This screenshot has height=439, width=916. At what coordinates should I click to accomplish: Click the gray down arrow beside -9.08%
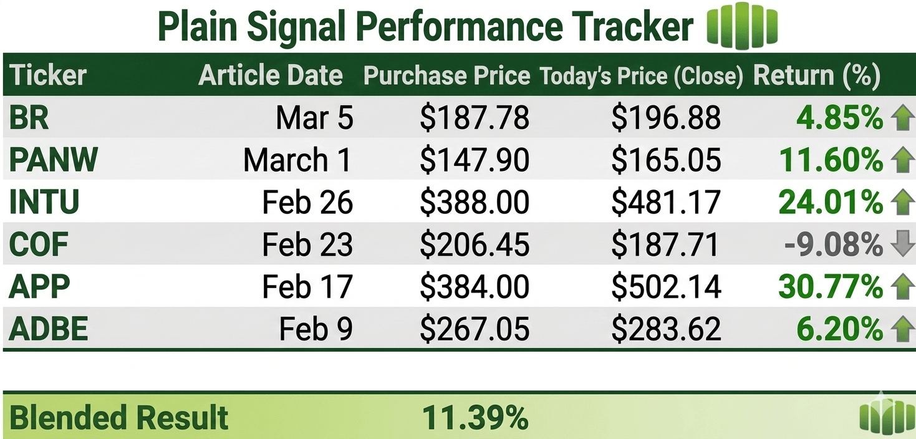pyautogui.click(x=902, y=245)
